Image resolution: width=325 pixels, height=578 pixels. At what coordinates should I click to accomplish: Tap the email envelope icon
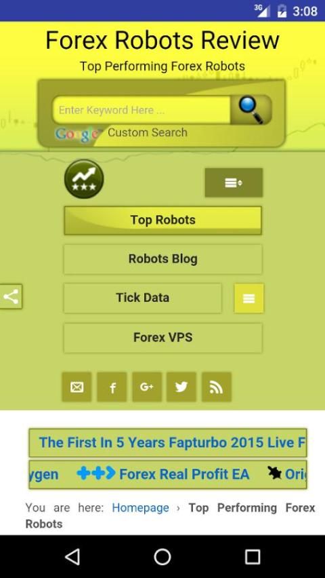coord(77,387)
